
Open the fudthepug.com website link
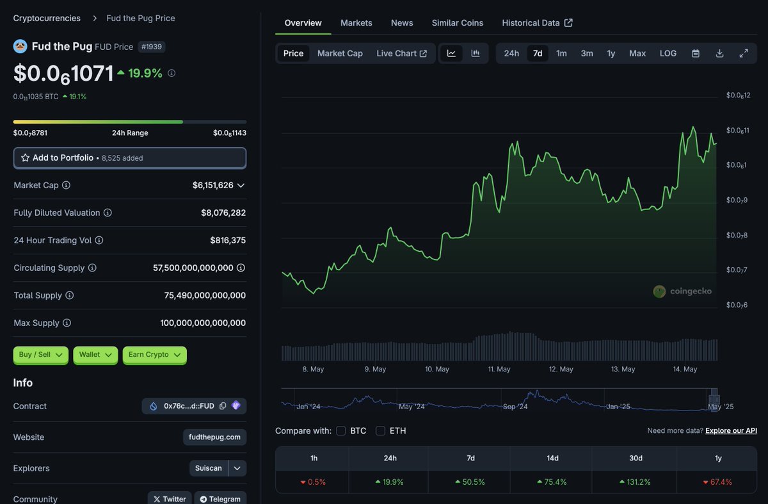tap(214, 437)
